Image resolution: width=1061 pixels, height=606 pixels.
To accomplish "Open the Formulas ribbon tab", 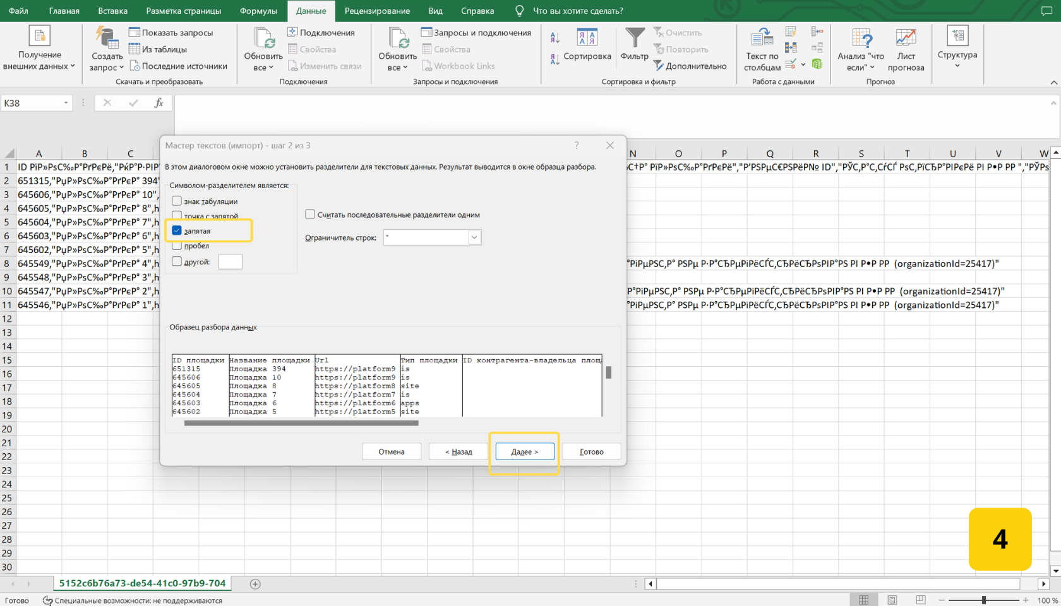I will 258,11.
